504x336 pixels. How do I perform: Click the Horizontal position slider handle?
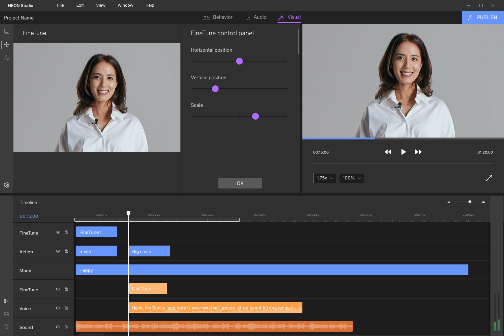click(x=239, y=61)
